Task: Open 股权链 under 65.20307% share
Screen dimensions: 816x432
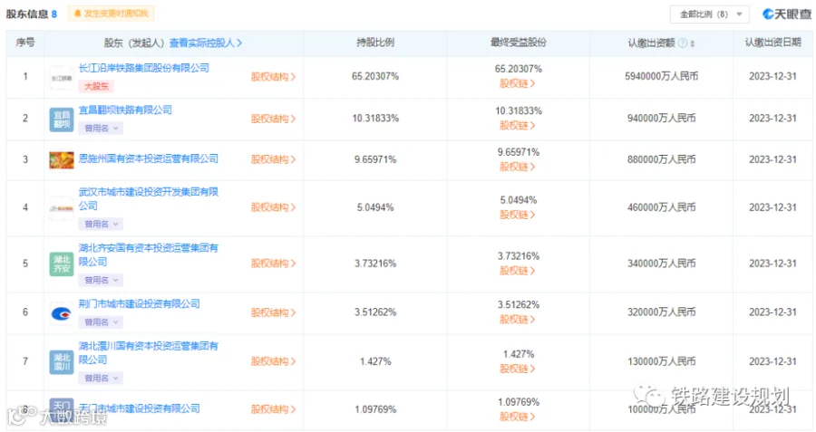Action: pyautogui.click(x=518, y=83)
